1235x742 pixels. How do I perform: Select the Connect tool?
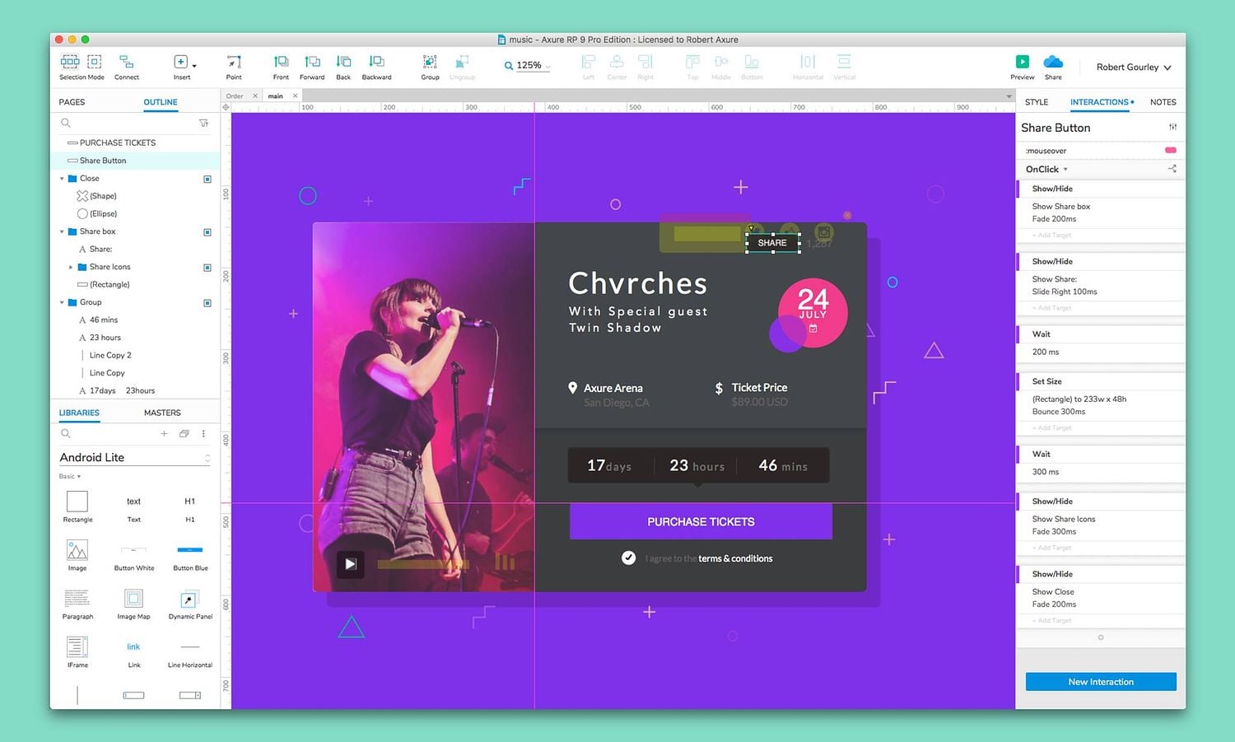[x=126, y=62]
